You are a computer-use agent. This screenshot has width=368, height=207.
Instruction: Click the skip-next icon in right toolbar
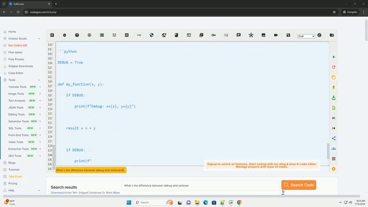point(333,118)
